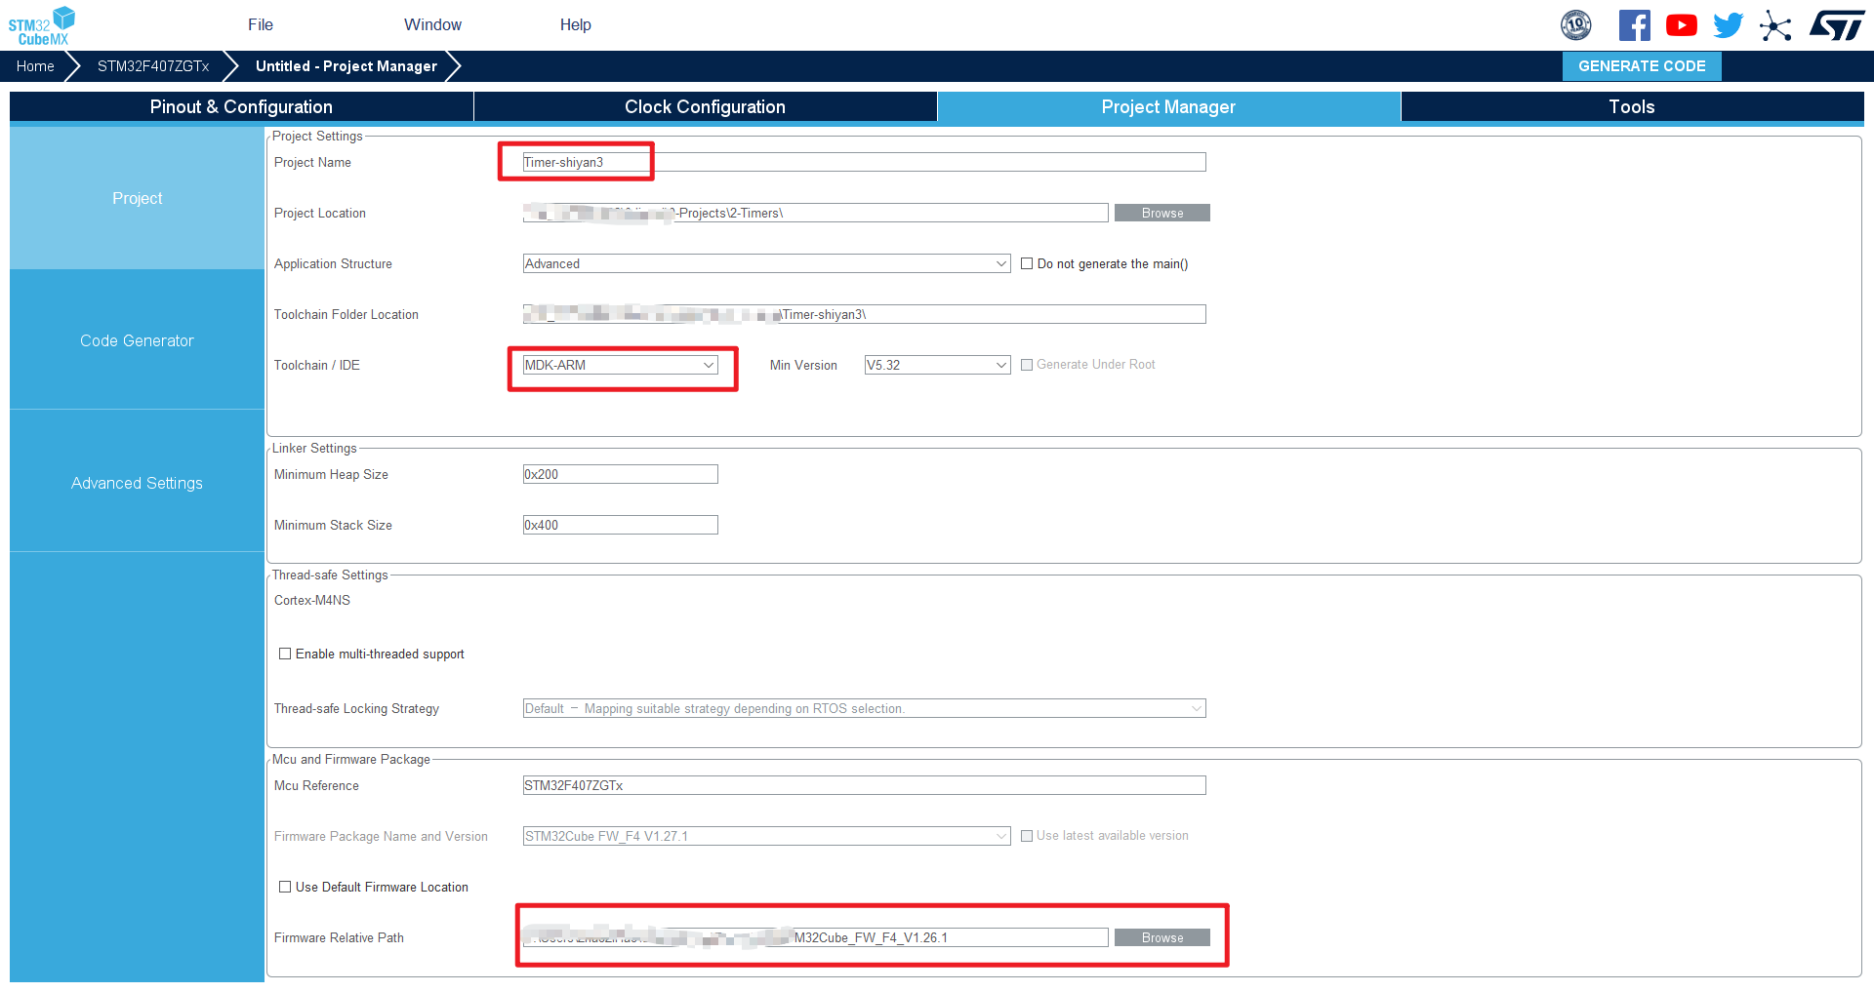Click the ST logo icon
This screenshot has width=1874, height=992.
(x=1837, y=25)
